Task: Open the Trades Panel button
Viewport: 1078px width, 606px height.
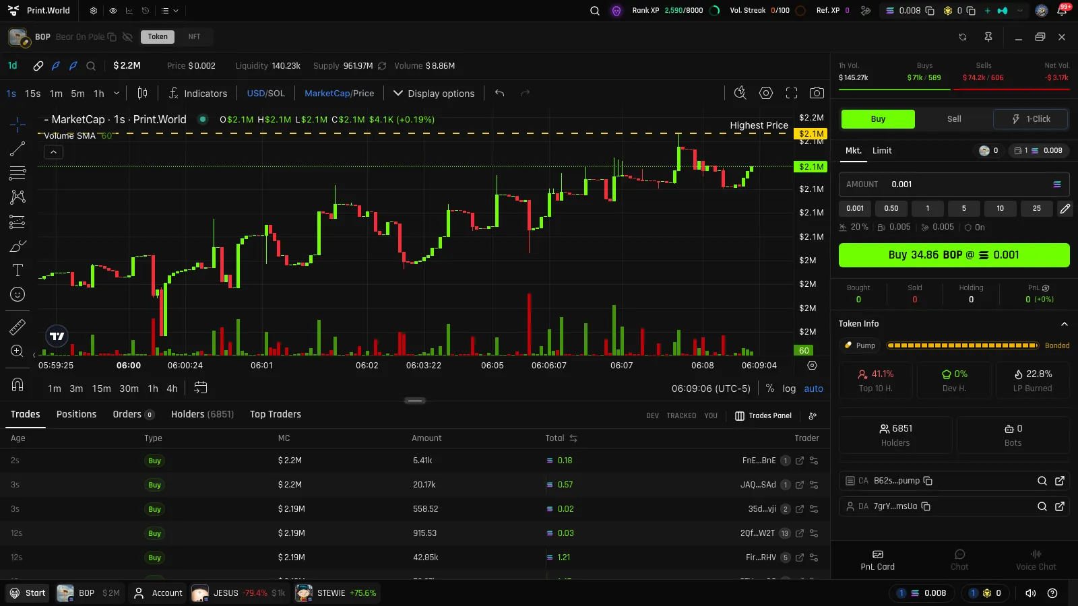Action: pos(763,415)
